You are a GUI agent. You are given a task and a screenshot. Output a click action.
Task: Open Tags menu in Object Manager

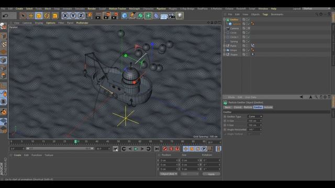pos(265,15)
